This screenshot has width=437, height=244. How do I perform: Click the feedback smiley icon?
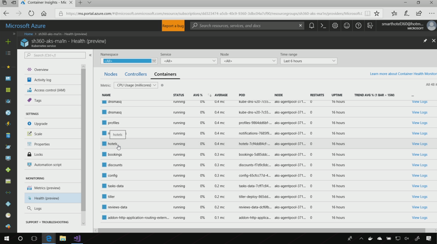click(x=347, y=26)
